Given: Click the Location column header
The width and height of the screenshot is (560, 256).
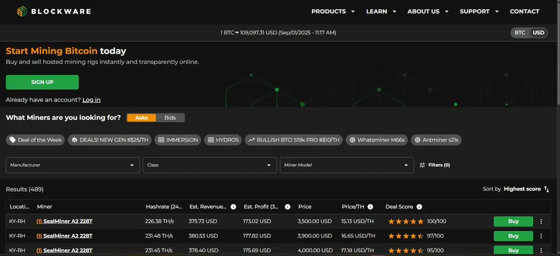Looking at the screenshot, I should (x=20, y=207).
